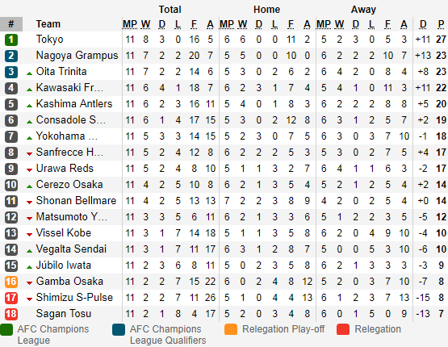Sort by the Team column header

pyautogui.click(x=48, y=24)
